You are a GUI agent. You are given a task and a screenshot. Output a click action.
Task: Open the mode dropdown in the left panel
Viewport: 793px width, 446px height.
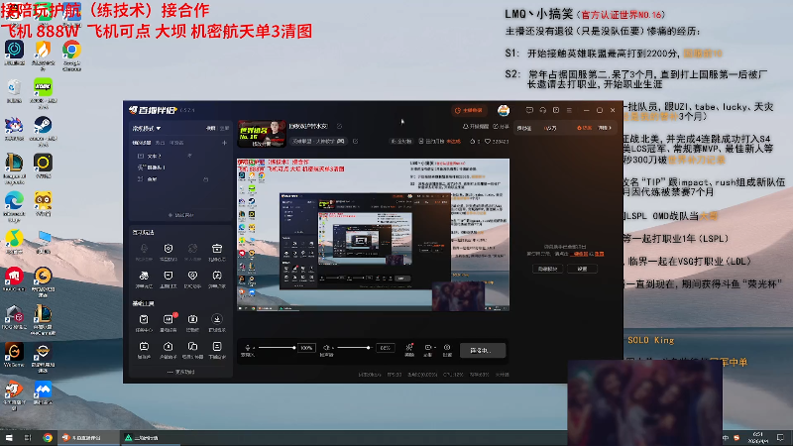click(x=147, y=129)
